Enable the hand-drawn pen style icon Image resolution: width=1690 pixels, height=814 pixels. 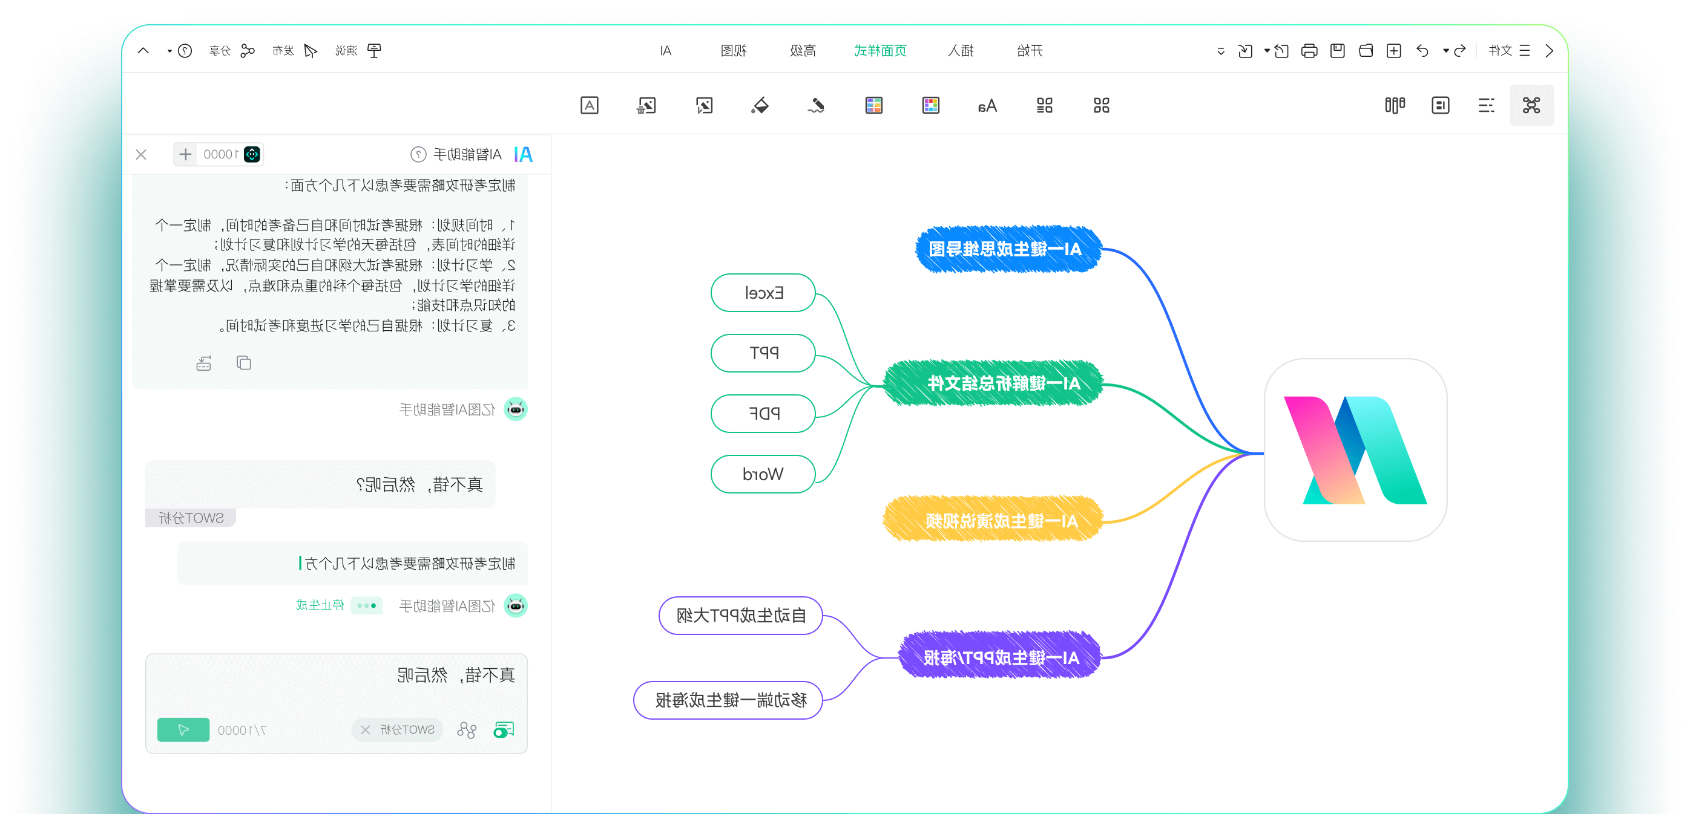click(x=816, y=105)
